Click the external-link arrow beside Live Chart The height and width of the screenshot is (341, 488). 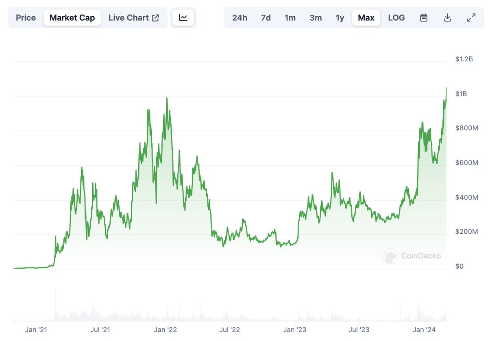click(x=155, y=18)
